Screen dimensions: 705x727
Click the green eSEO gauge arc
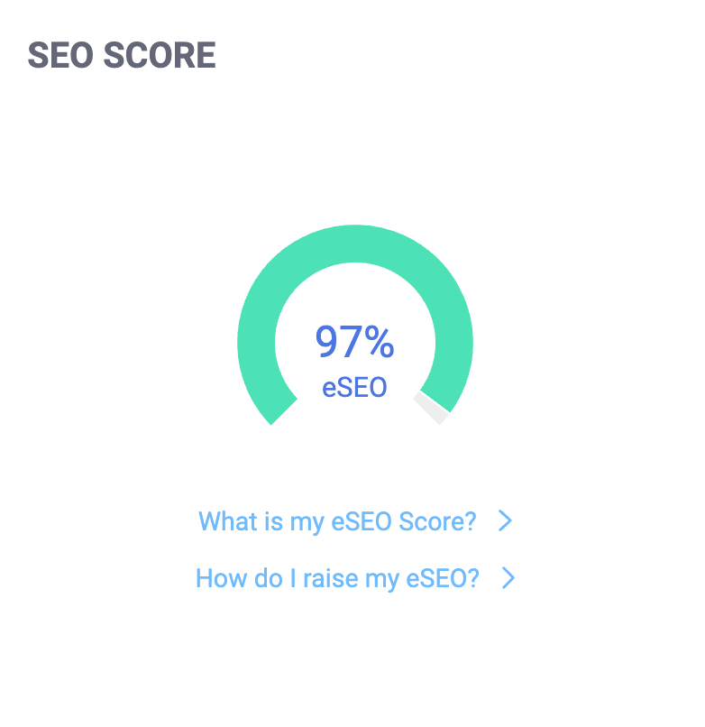(355, 244)
